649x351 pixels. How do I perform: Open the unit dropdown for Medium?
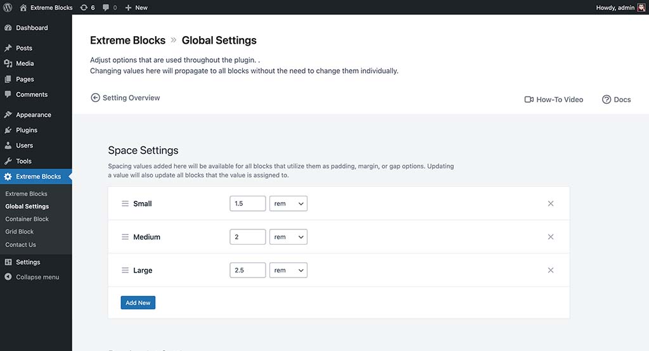point(288,237)
